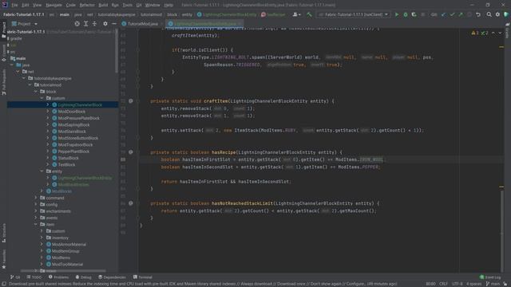Image resolution: width=511 pixels, height=287 pixels.
Task: Open the Dependencies tool window
Action: click(112, 277)
